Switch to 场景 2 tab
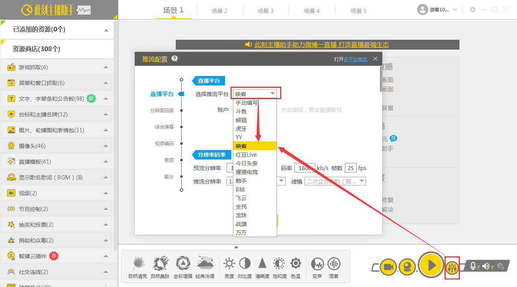Viewport: 517px width, 287px height. click(219, 11)
